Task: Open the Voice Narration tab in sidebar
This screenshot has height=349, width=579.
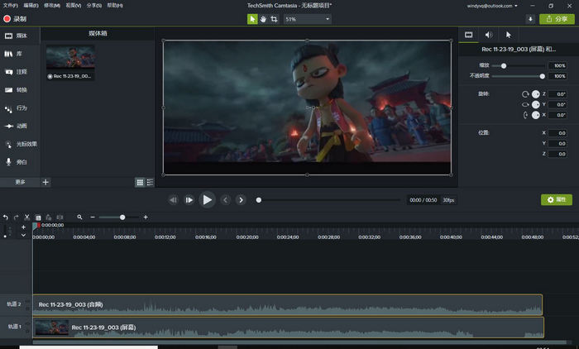Action: click(x=20, y=162)
